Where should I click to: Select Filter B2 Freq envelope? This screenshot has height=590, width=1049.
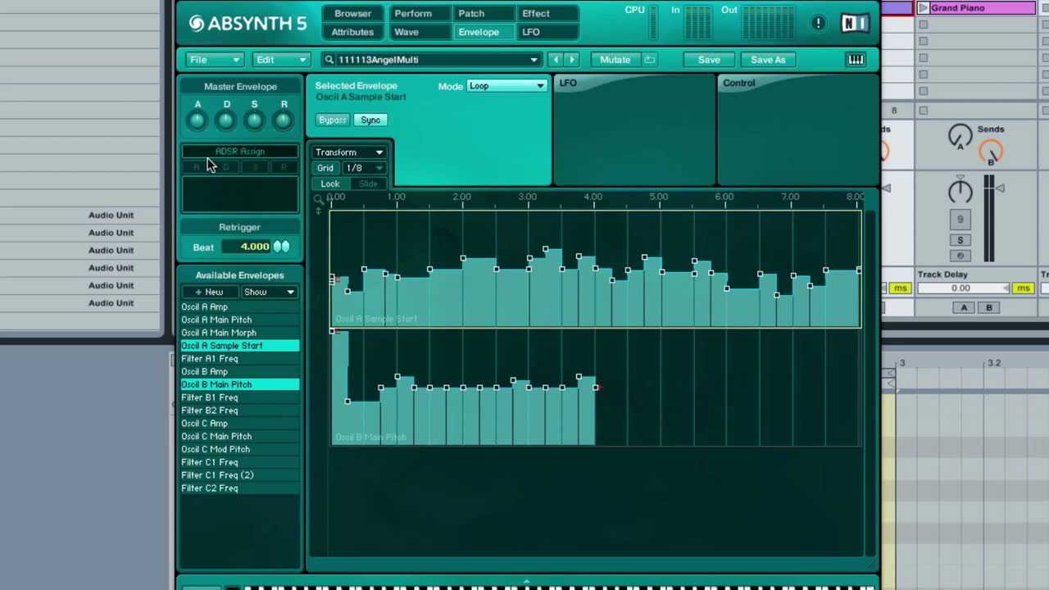click(239, 411)
